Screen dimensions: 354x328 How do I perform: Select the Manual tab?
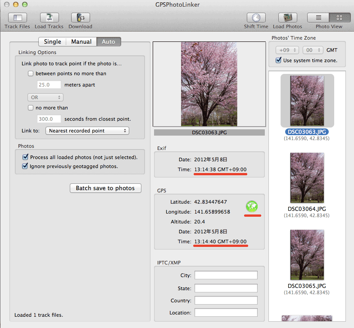(x=81, y=41)
